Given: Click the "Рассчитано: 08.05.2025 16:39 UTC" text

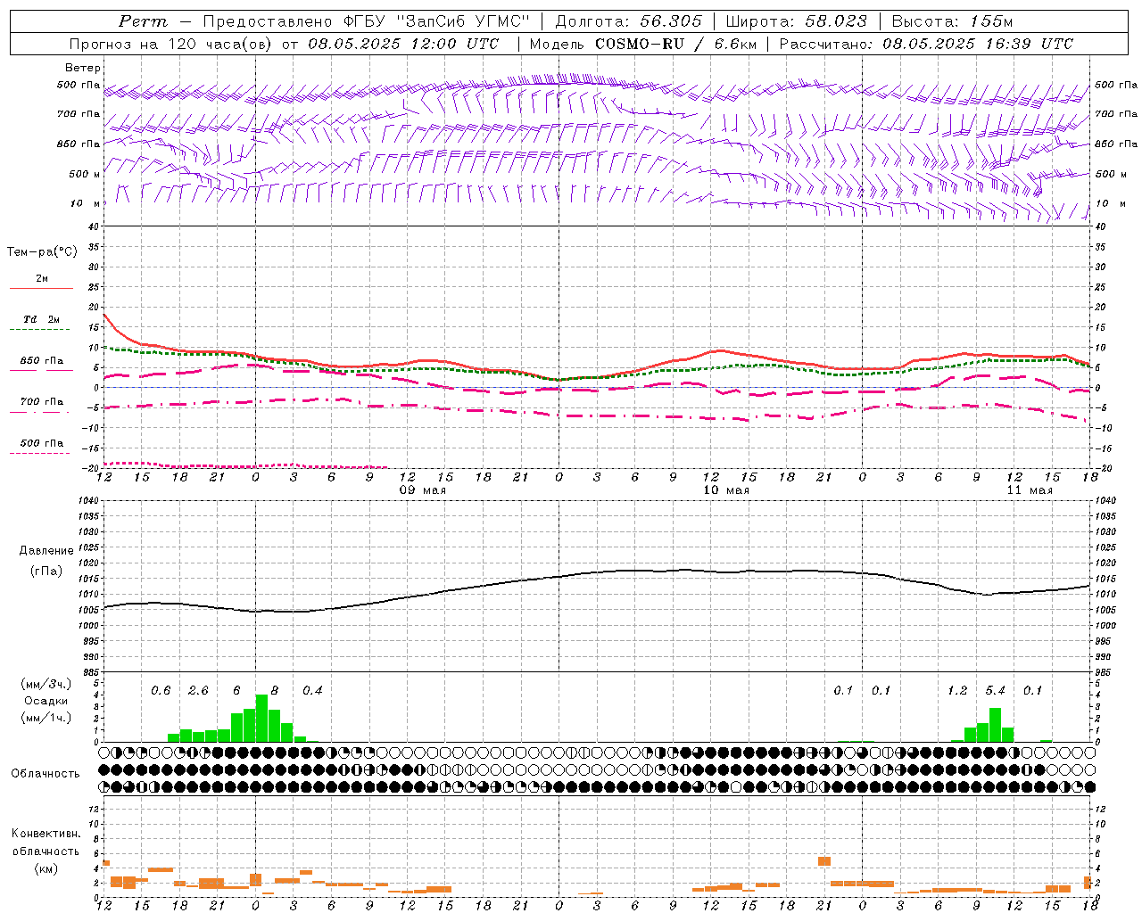Looking at the screenshot, I should point(926,44).
